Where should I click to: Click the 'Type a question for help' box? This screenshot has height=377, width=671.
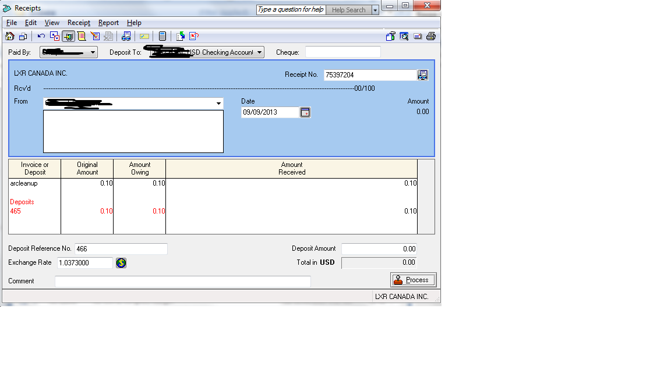coord(291,9)
